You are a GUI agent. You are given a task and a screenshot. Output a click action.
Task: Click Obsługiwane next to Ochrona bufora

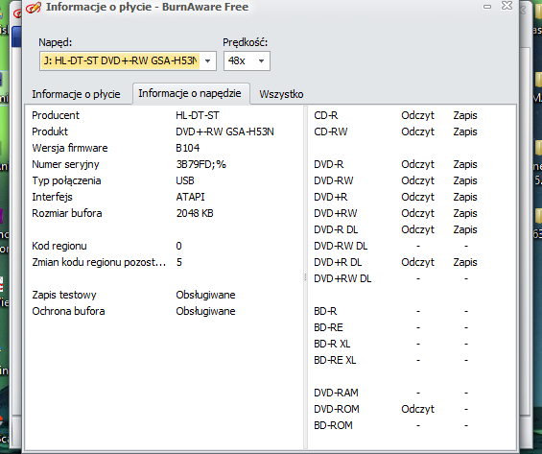(x=205, y=311)
